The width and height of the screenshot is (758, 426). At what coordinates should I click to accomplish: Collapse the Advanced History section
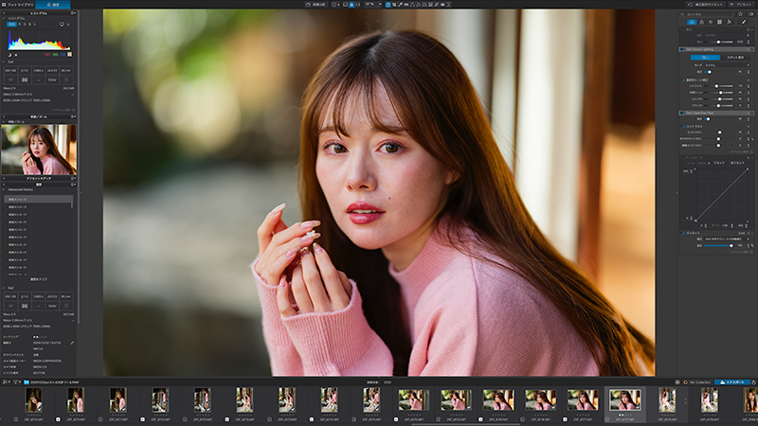click(5, 190)
